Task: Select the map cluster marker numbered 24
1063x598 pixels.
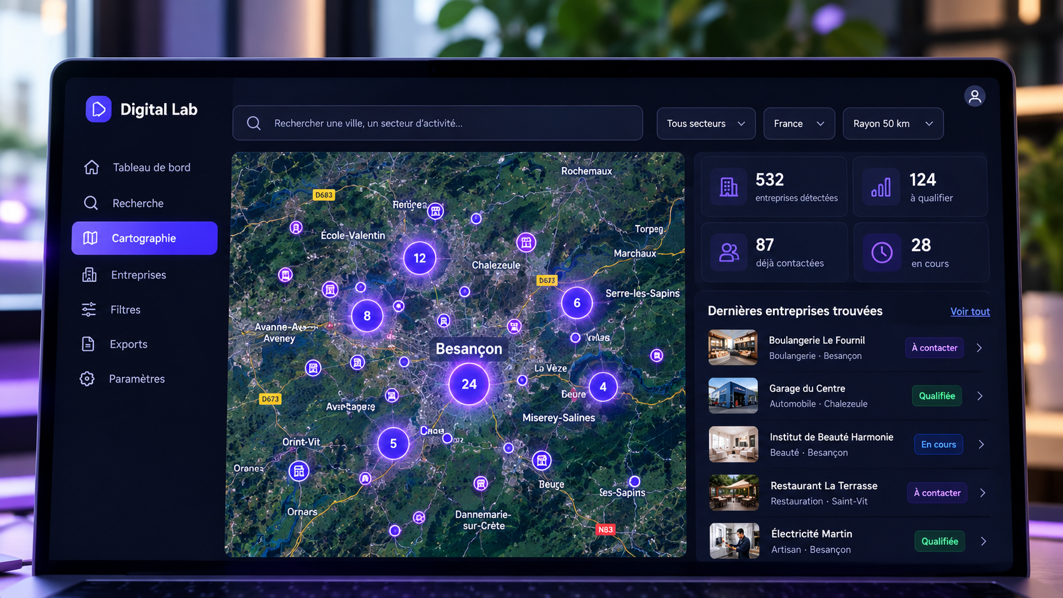Action: [x=469, y=384]
